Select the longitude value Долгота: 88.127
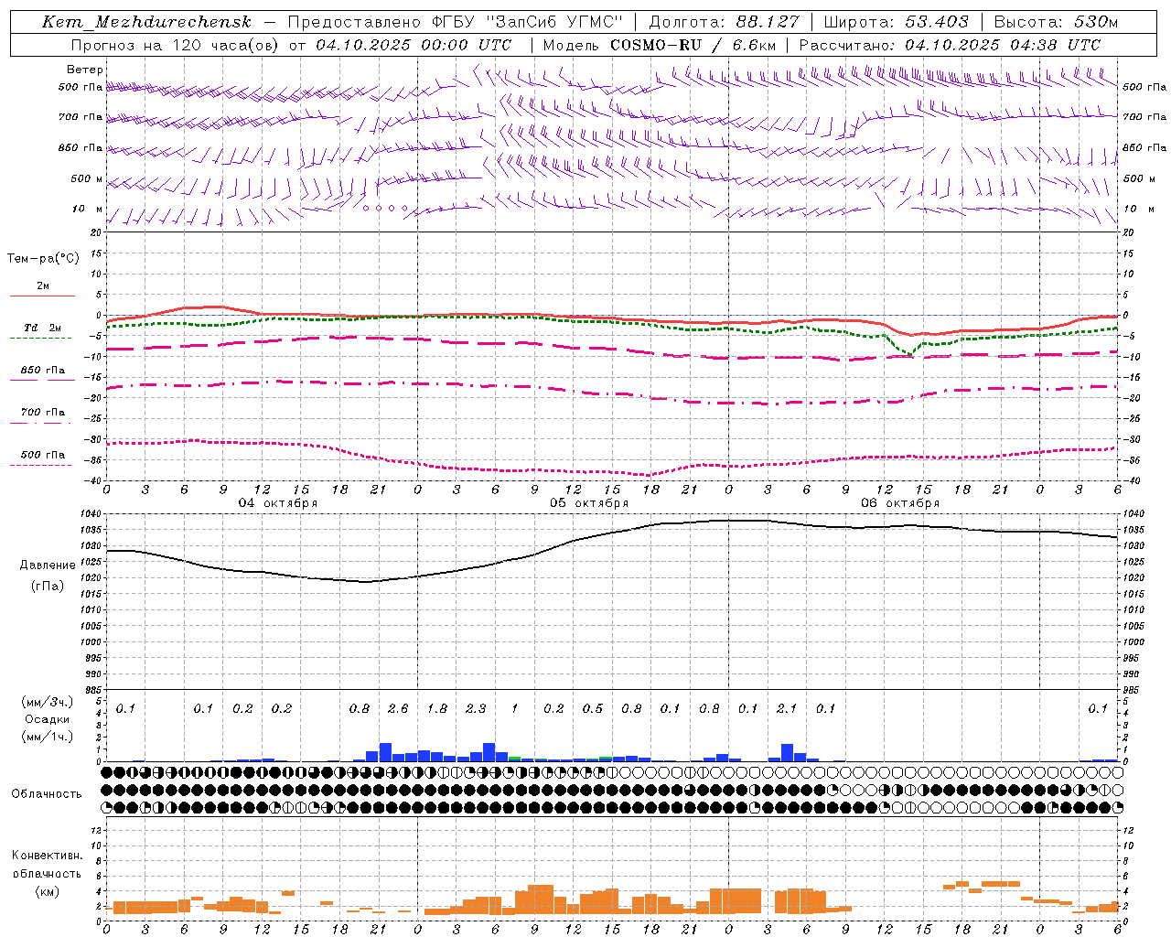The image size is (1171, 937). (724, 22)
